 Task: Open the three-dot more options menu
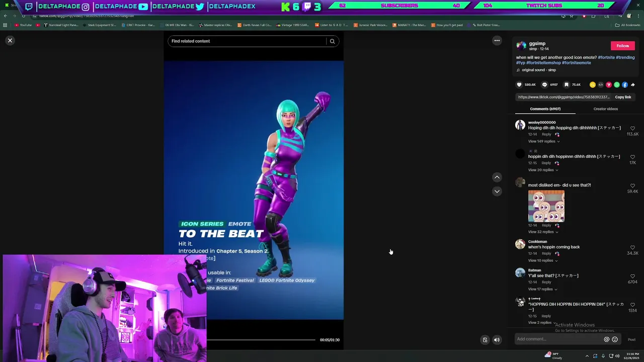tap(497, 40)
